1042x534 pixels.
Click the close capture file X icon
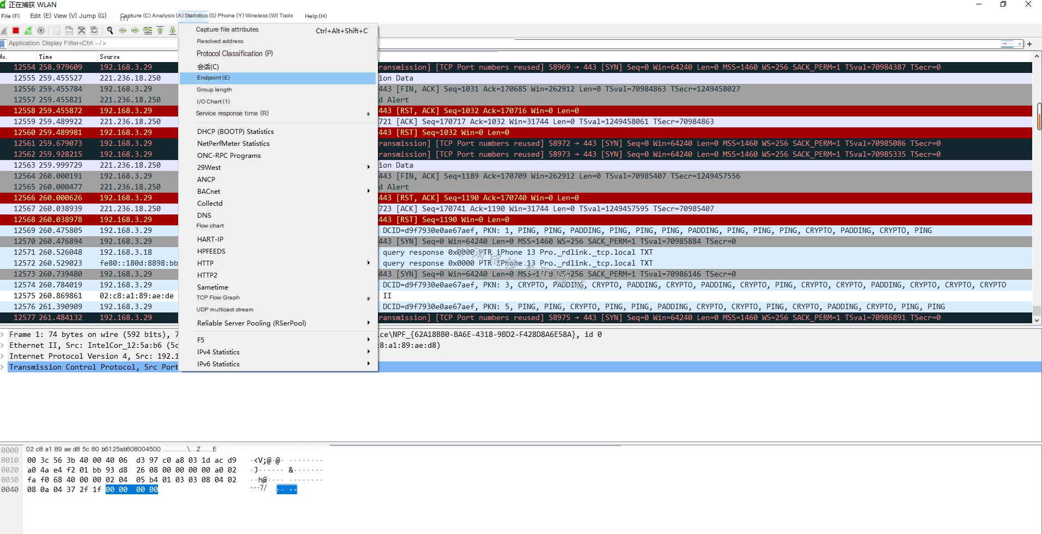[x=82, y=30]
